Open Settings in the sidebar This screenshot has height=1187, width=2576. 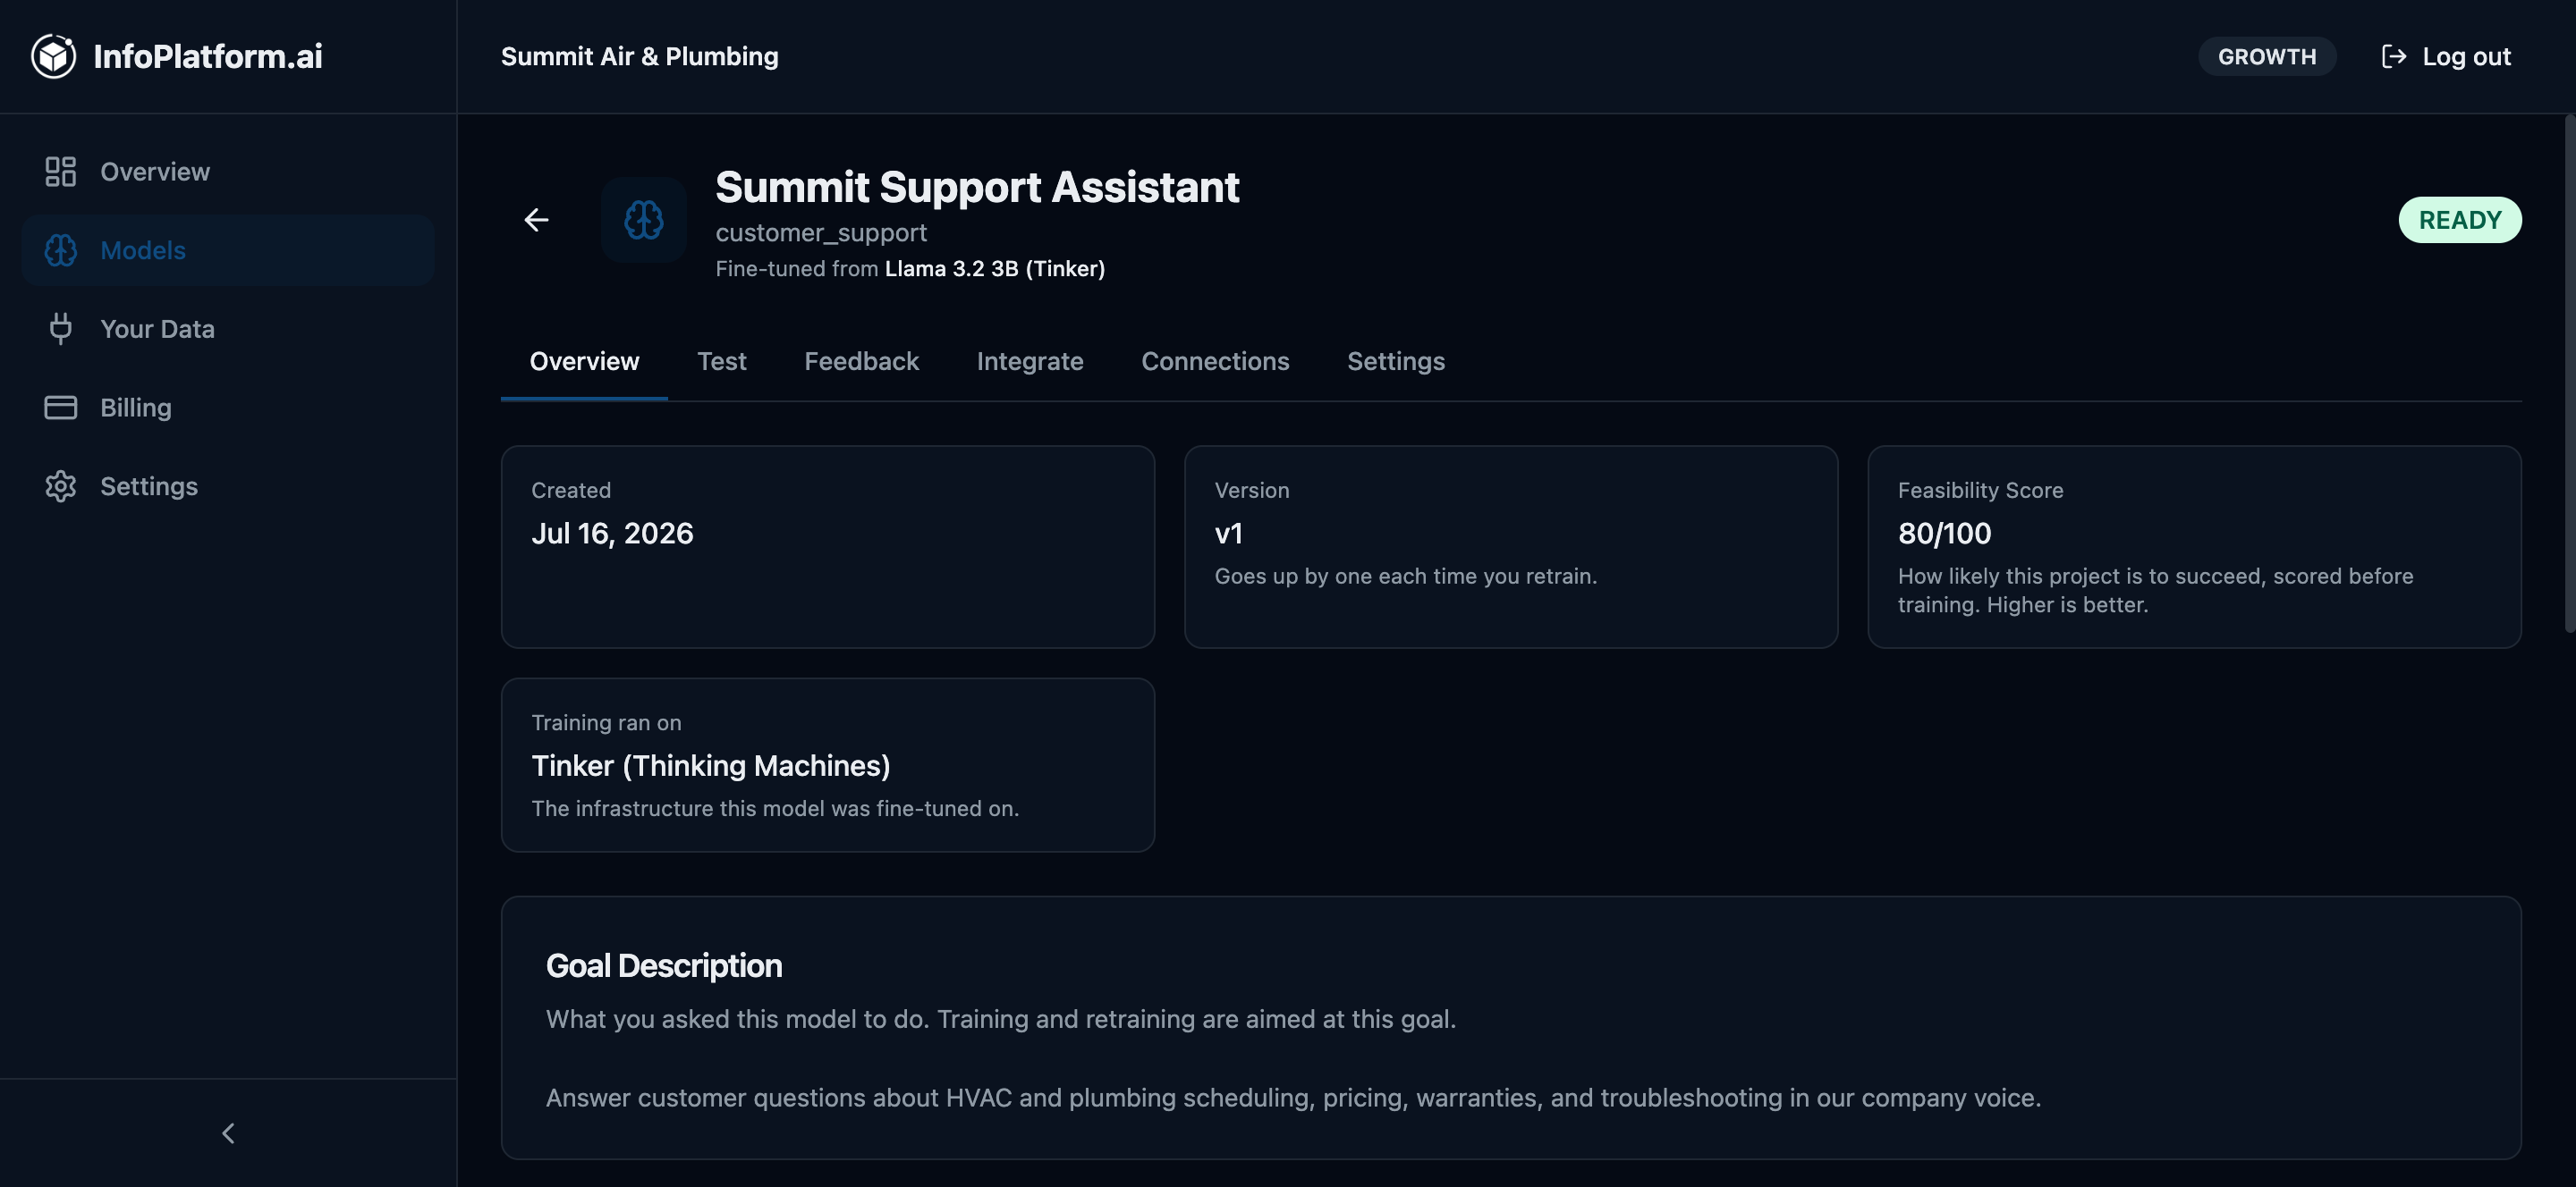(228, 486)
